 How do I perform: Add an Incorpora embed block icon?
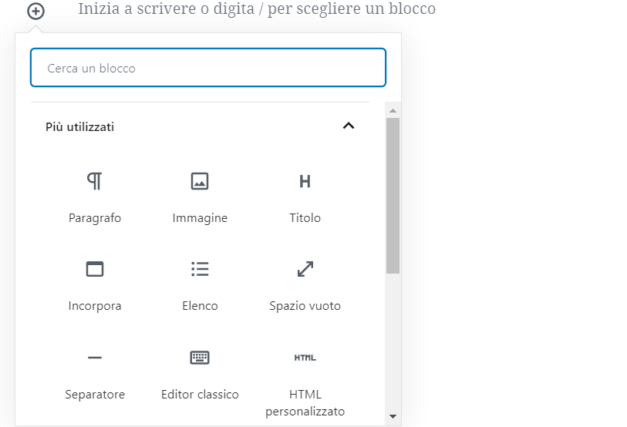click(x=95, y=269)
